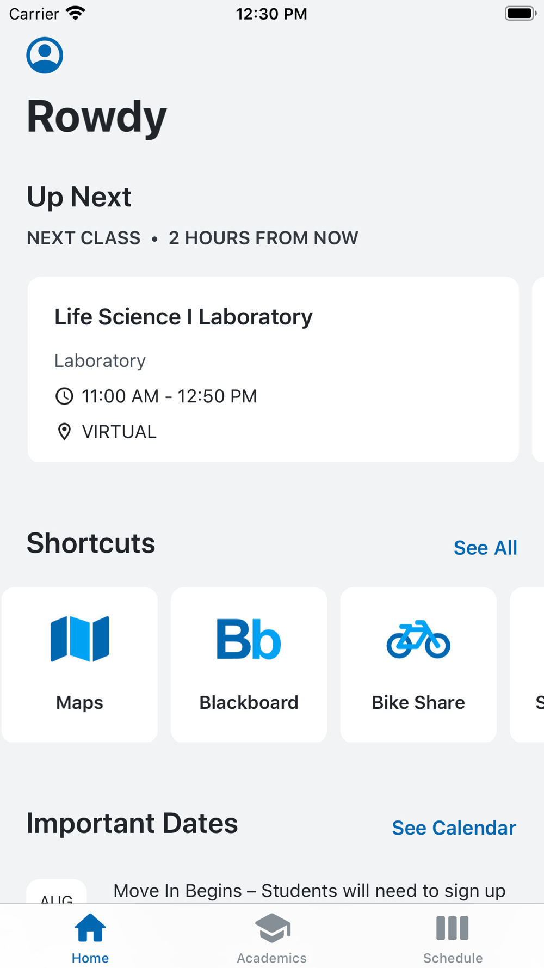Viewport: 544px width, 968px height.
Task: Switch to the Academics tab label
Action: coord(272,958)
